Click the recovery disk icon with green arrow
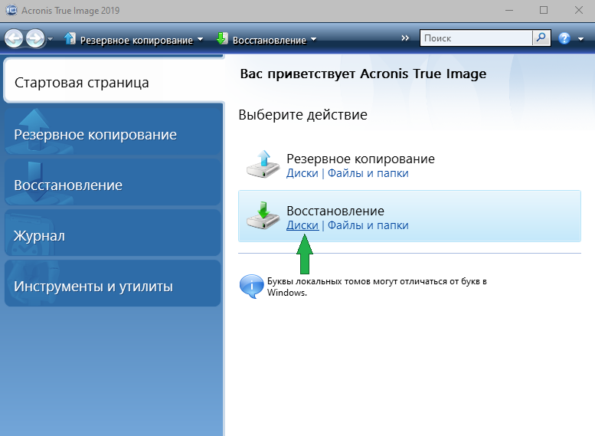 [x=263, y=216]
